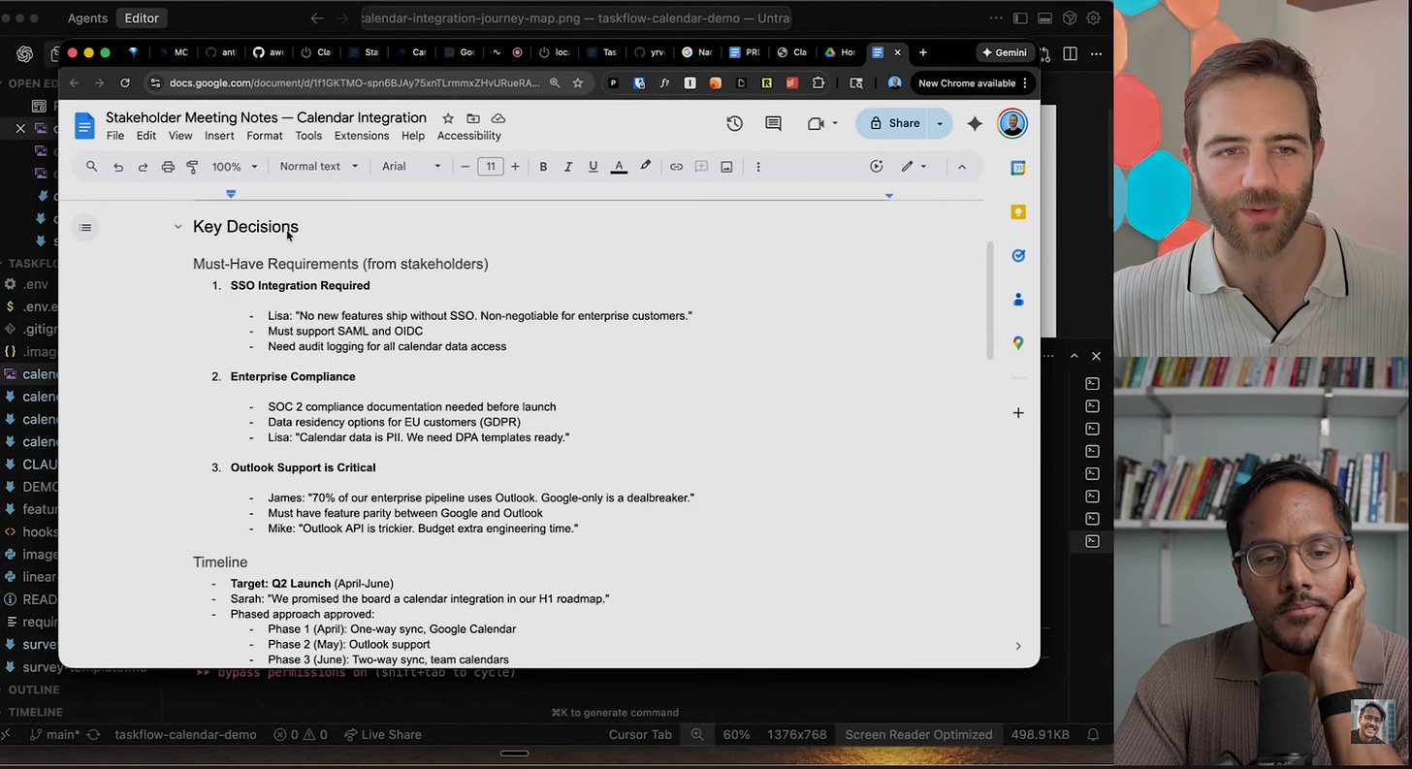Show document outline icon
The height and width of the screenshot is (769, 1412).
click(x=85, y=228)
